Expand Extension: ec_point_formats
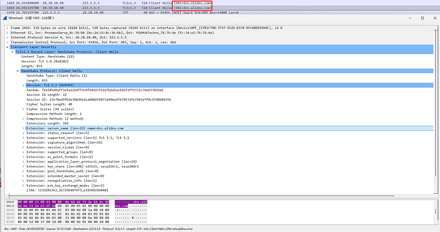440x232 pixels. [24, 157]
